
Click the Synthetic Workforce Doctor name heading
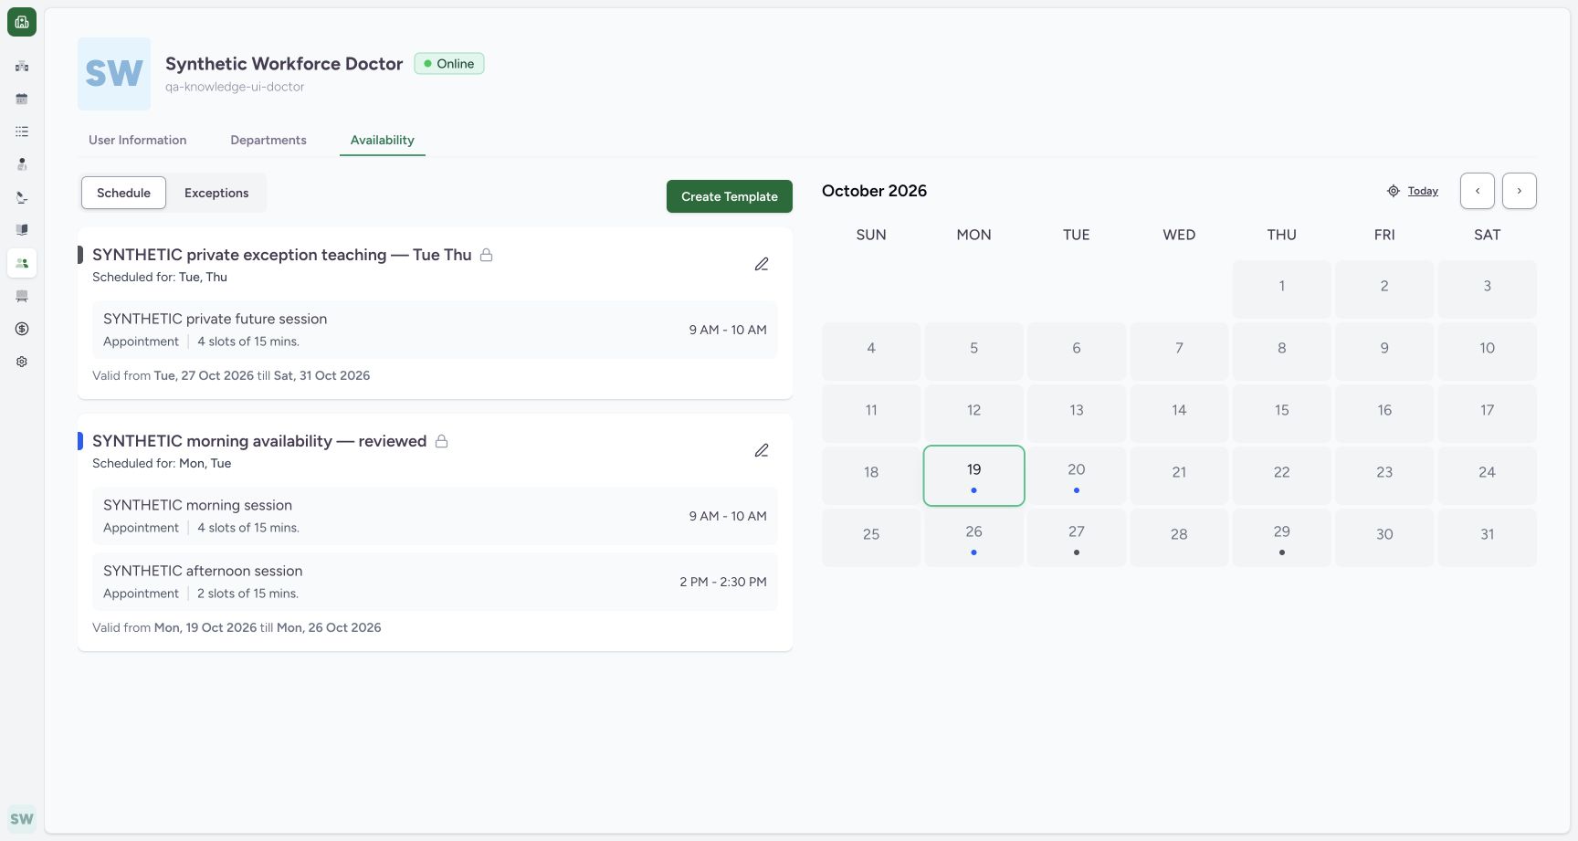pos(284,64)
